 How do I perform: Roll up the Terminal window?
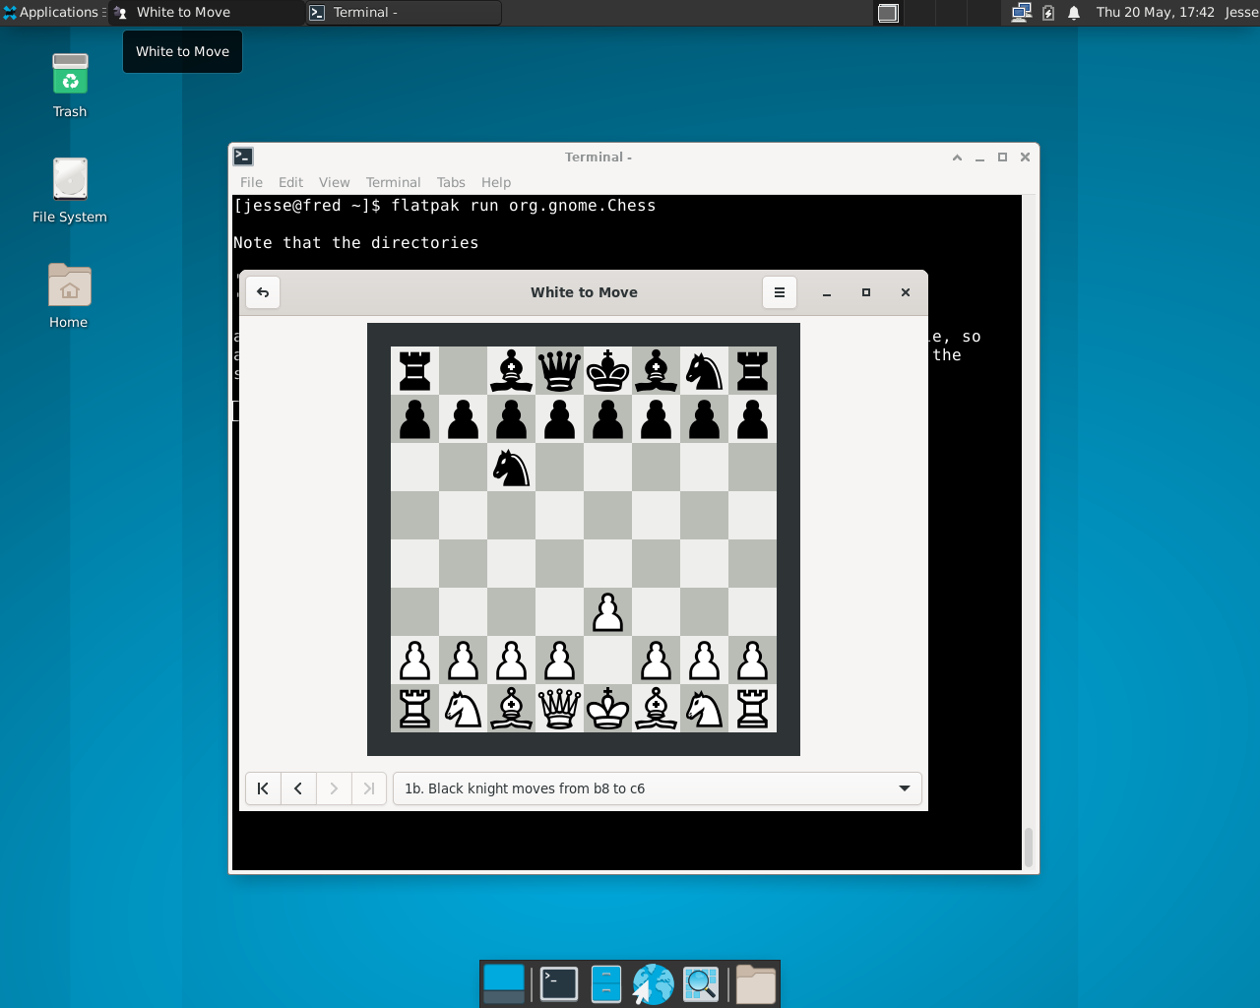957,157
